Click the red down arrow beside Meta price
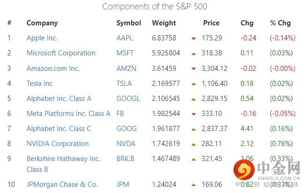307x193 pixels. [x=193, y=114]
